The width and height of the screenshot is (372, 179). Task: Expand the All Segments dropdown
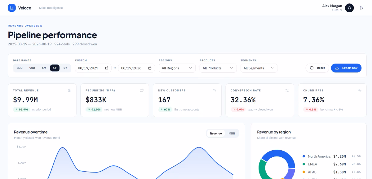click(x=259, y=68)
